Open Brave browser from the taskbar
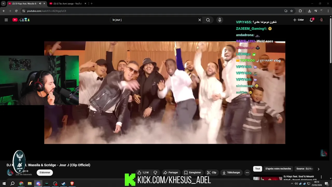The width and height of the screenshot is (332, 187). 72,184
